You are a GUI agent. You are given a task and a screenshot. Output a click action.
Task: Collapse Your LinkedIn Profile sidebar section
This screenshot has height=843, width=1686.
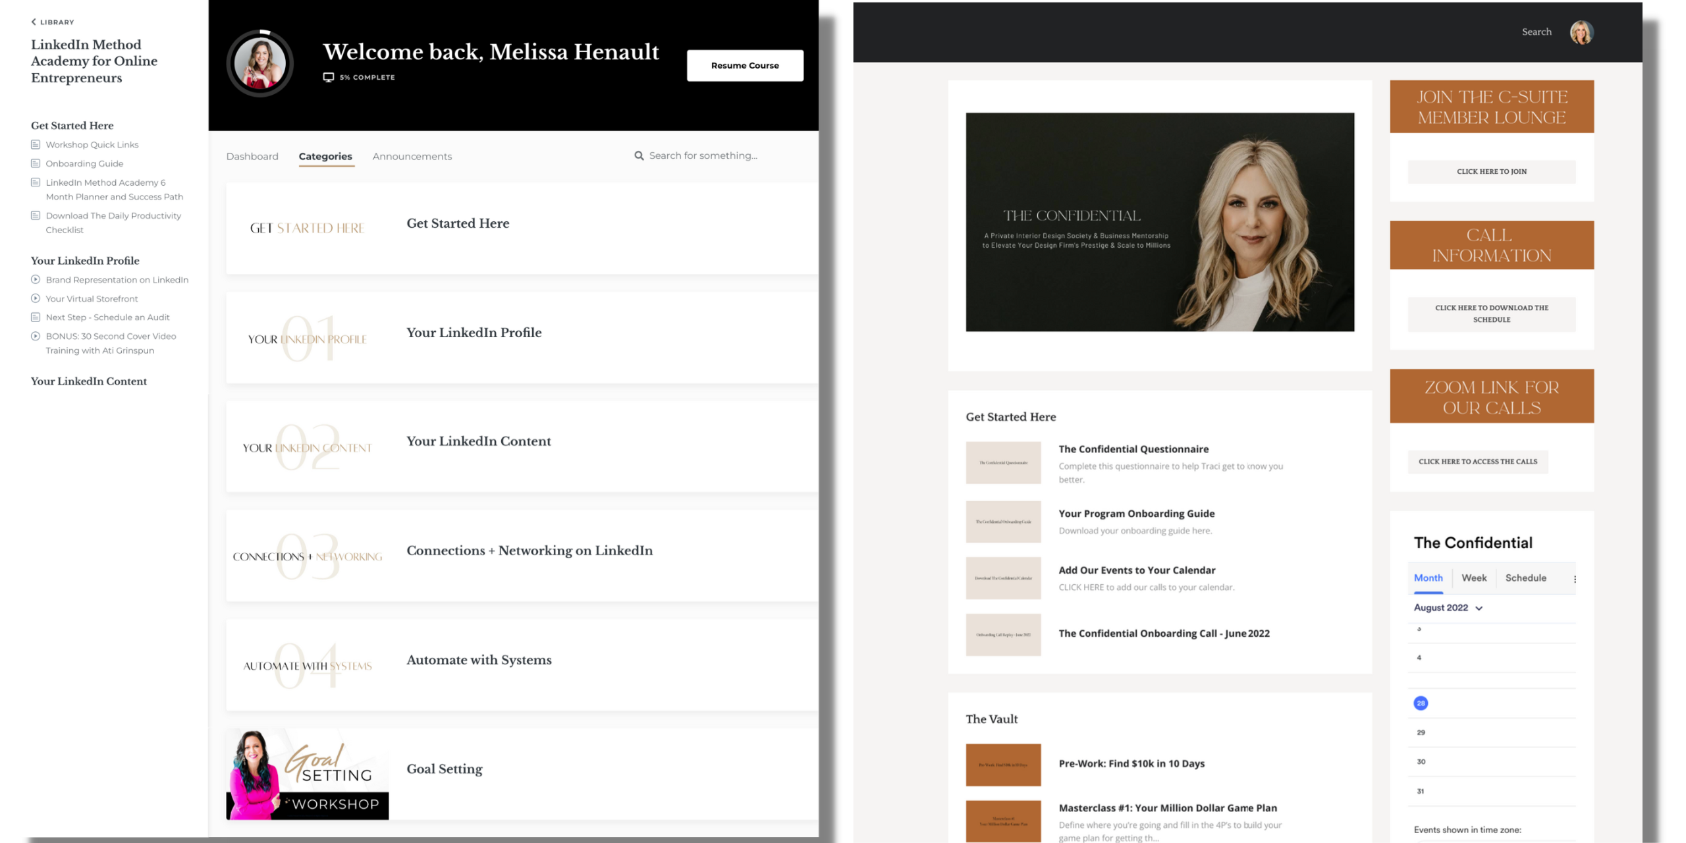pos(85,261)
